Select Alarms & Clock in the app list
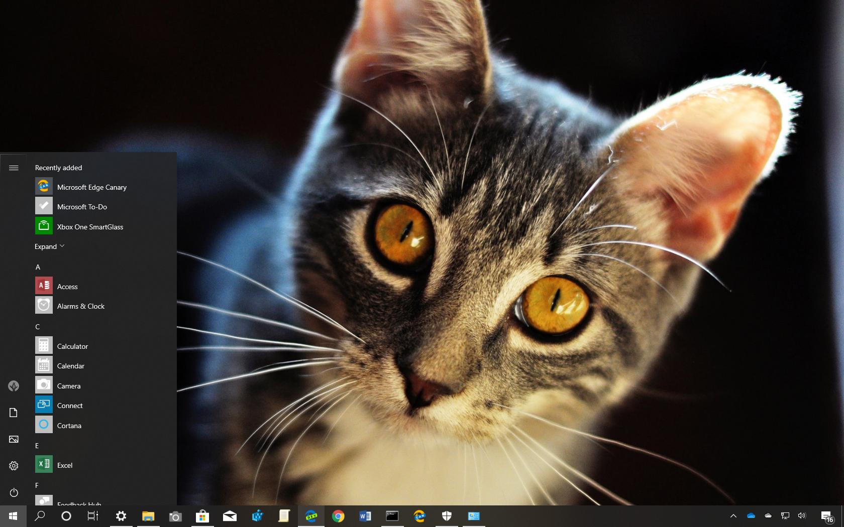The image size is (844, 527). 80,306
